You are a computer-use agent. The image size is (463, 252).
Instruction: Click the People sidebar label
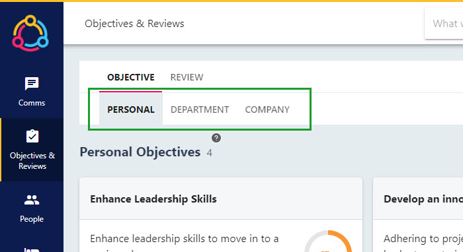tap(32, 219)
